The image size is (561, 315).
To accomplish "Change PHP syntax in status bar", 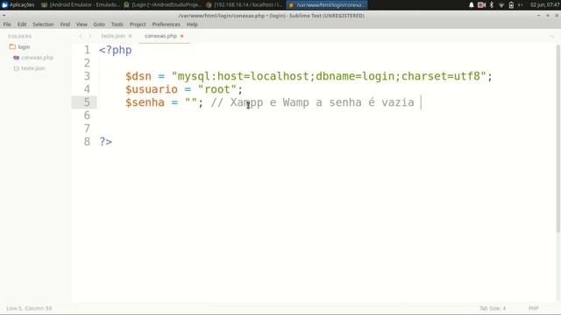I will [x=534, y=308].
